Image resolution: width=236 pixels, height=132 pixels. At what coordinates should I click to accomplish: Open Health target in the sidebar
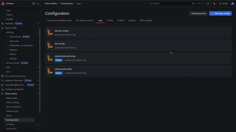[x=12, y=111]
